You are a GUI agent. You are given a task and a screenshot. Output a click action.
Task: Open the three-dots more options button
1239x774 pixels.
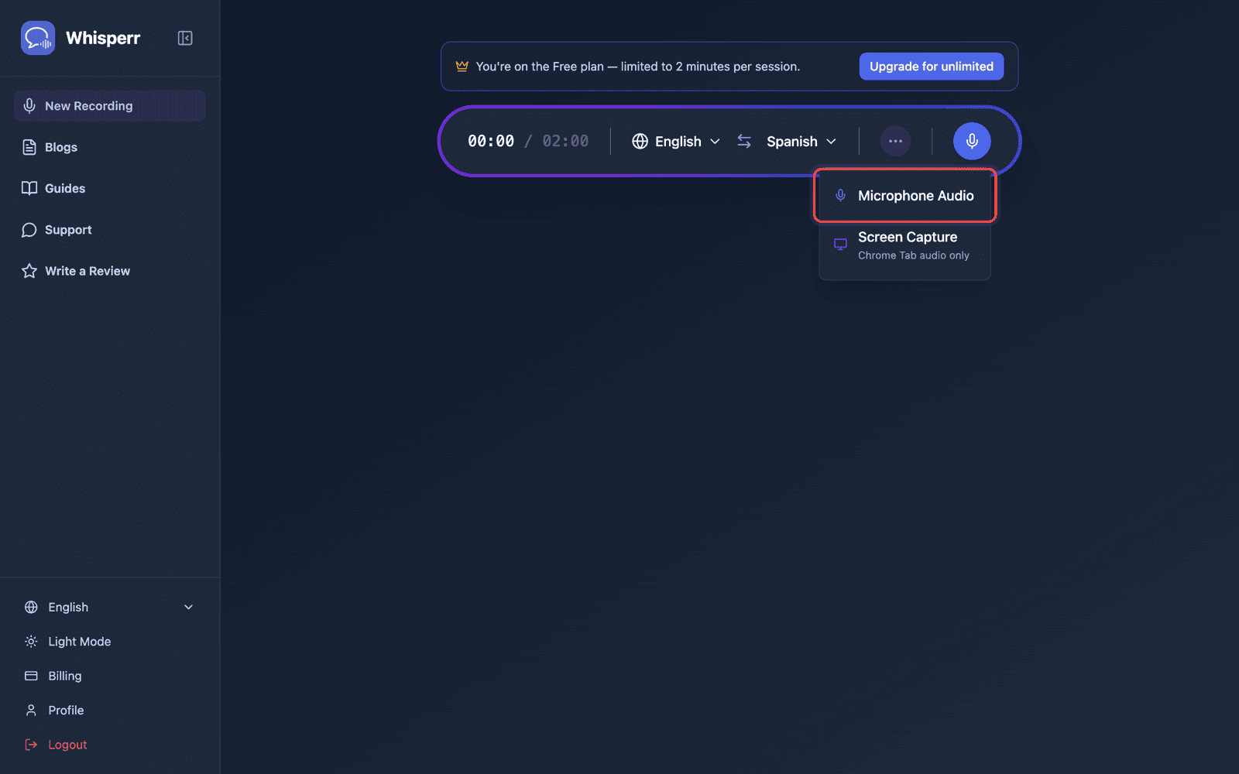pos(895,141)
